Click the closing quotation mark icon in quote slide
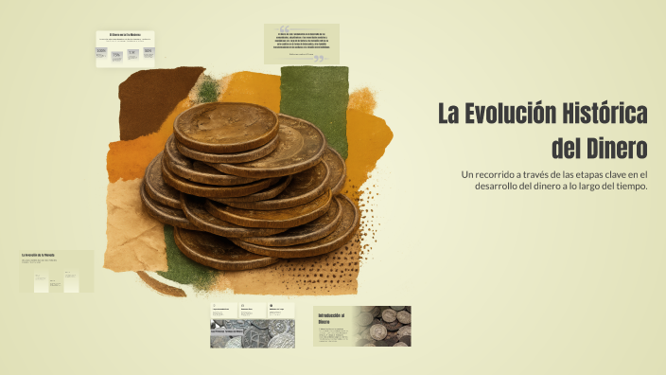Viewport: 666px width, 375px height. tap(319, 59)
